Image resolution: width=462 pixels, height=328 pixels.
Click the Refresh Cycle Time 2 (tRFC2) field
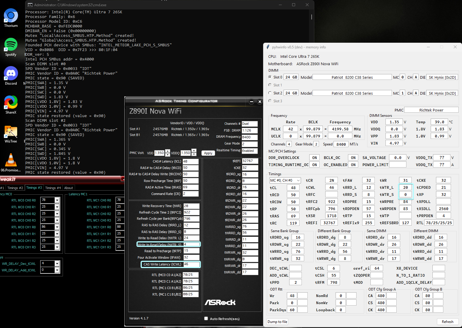[192, 212]
